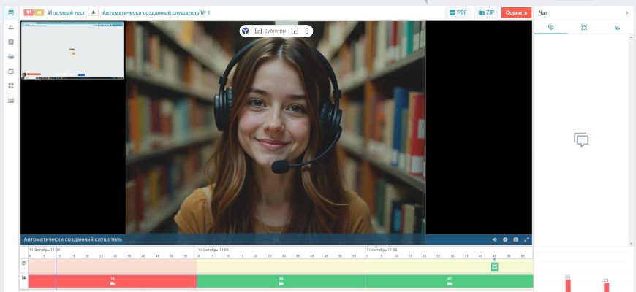
Task: Open the statistics chart icon in left sidebar
Action: click(x=11, y=100)
